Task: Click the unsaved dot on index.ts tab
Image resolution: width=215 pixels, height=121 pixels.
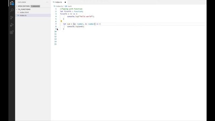Action: pos(65,2)
